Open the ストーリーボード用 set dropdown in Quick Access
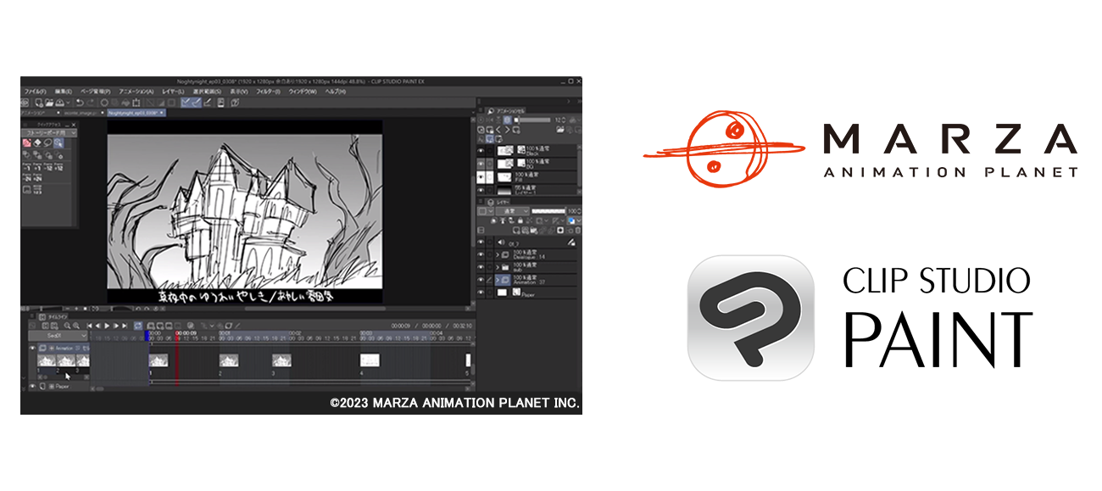This screenshot has width=1102, height=491. (49, 133)
